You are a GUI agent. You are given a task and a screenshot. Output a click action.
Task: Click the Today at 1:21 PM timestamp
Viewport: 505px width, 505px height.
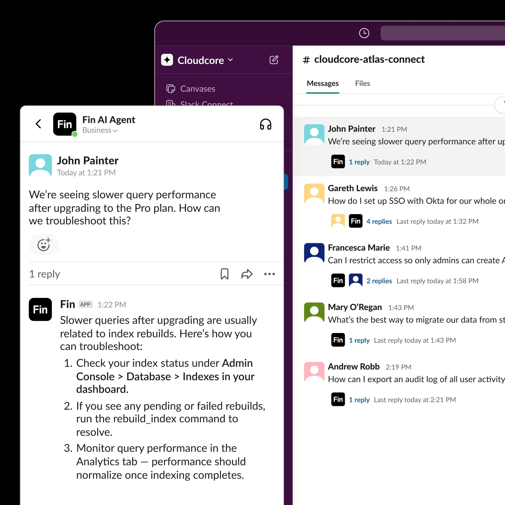[x=86, y=173]
